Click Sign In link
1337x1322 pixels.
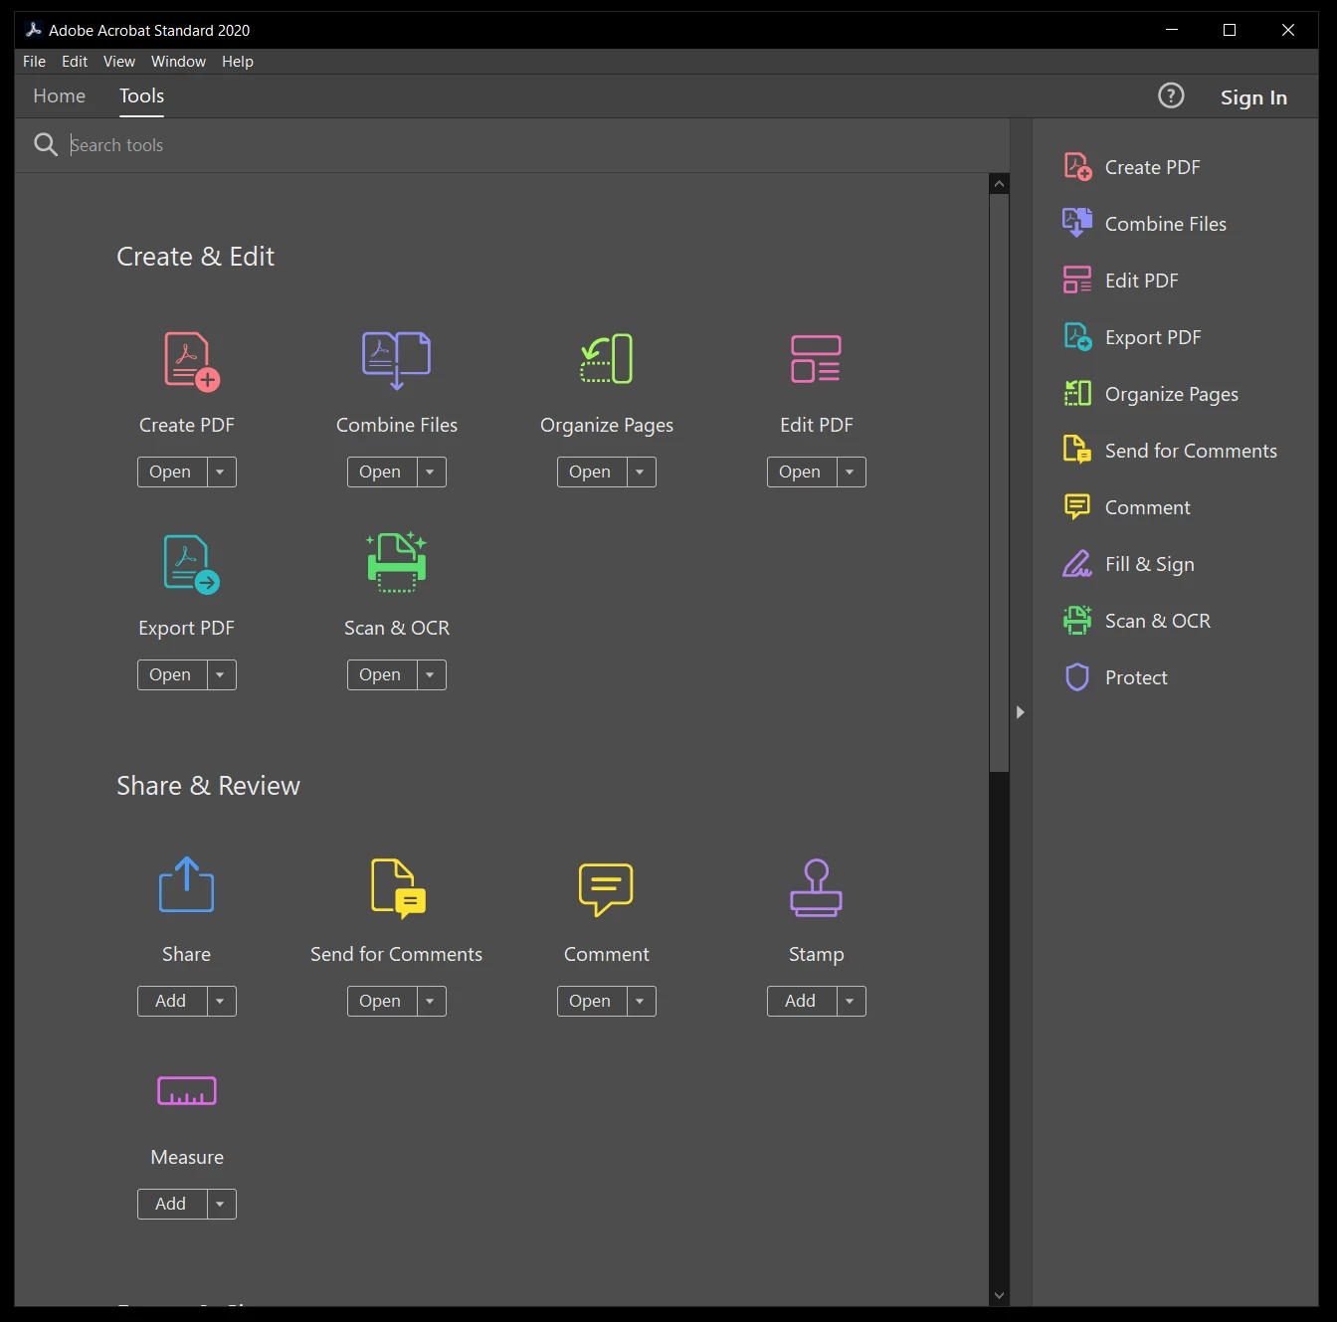click(1253, 97)
